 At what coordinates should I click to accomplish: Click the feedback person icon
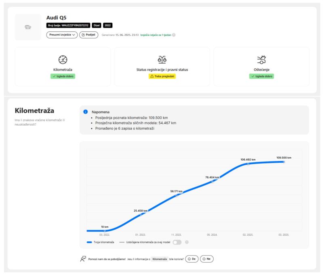[x=83, y=259]
